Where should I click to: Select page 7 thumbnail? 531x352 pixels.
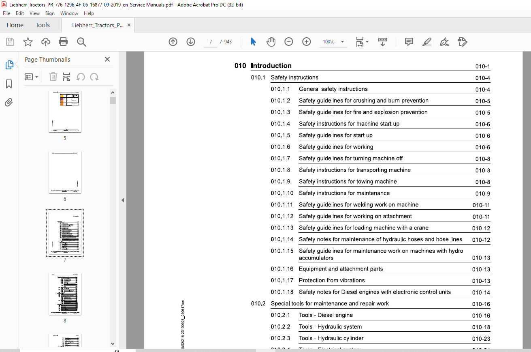(x=65, y=233)
